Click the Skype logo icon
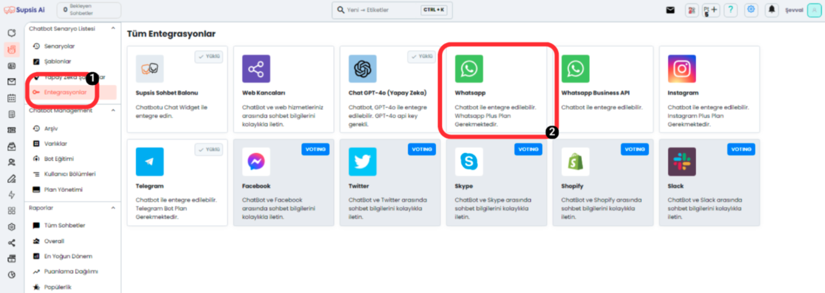This screenshot has width=825, height=293. pos(469,162)
